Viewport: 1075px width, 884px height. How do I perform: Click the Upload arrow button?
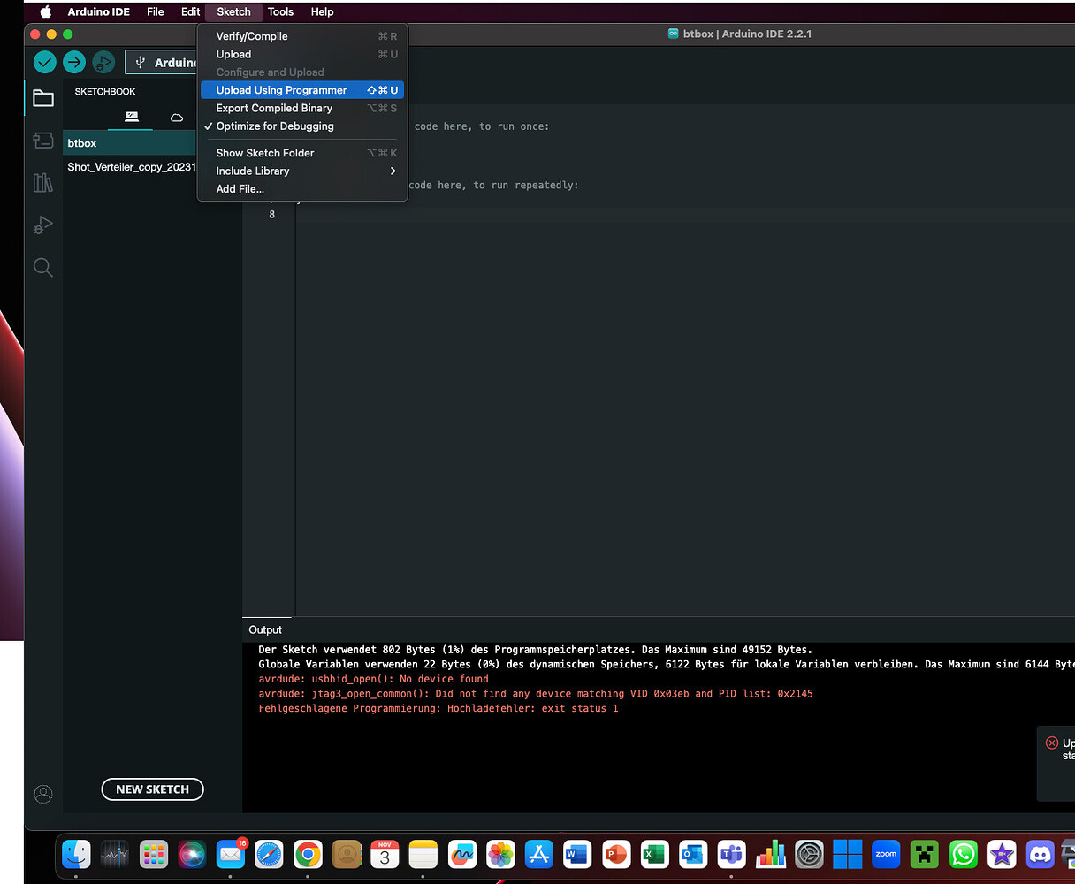tap(74, 62)
